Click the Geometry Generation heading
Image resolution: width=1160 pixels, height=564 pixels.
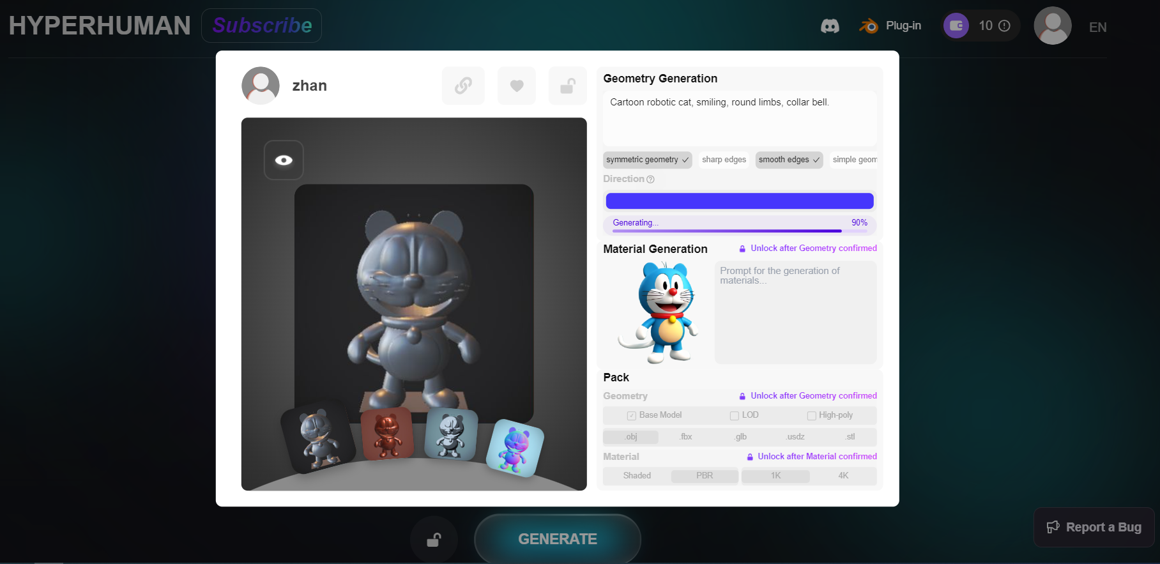[x=660, y=79]
